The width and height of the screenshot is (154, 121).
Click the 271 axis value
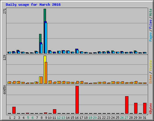[5, 11]
